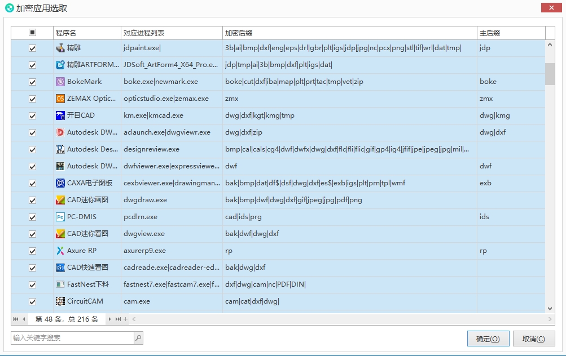This screenshot has height=356, width=566.
Task: Select the axurerp9.exe cell
Action: tap(172, 251)
